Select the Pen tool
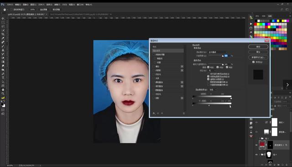 tap(3, 74)
